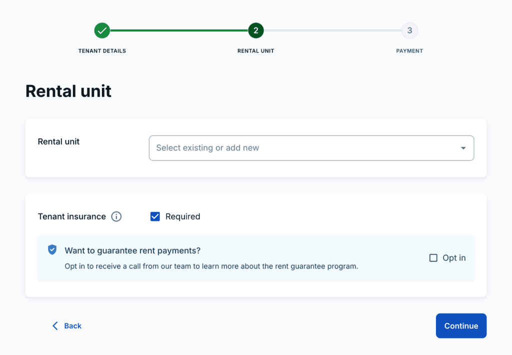Click the Tenant insurance info icon

tap(116, 217)
